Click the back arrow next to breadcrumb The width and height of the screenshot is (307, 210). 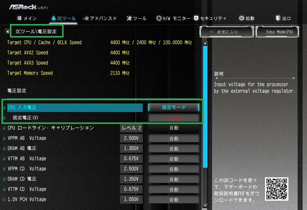click(7, 31)
